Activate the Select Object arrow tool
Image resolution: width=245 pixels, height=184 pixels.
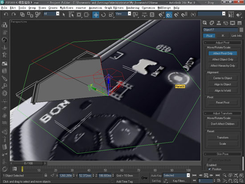click(64, 15)
